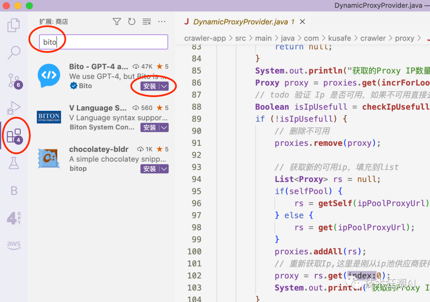Click the Boolean isIpUsefull code line
Screen dimensions: 430x302
pyautogui.click(x=342, y=107)
